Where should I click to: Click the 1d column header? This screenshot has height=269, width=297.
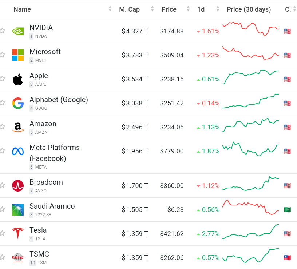click(201, 9)
